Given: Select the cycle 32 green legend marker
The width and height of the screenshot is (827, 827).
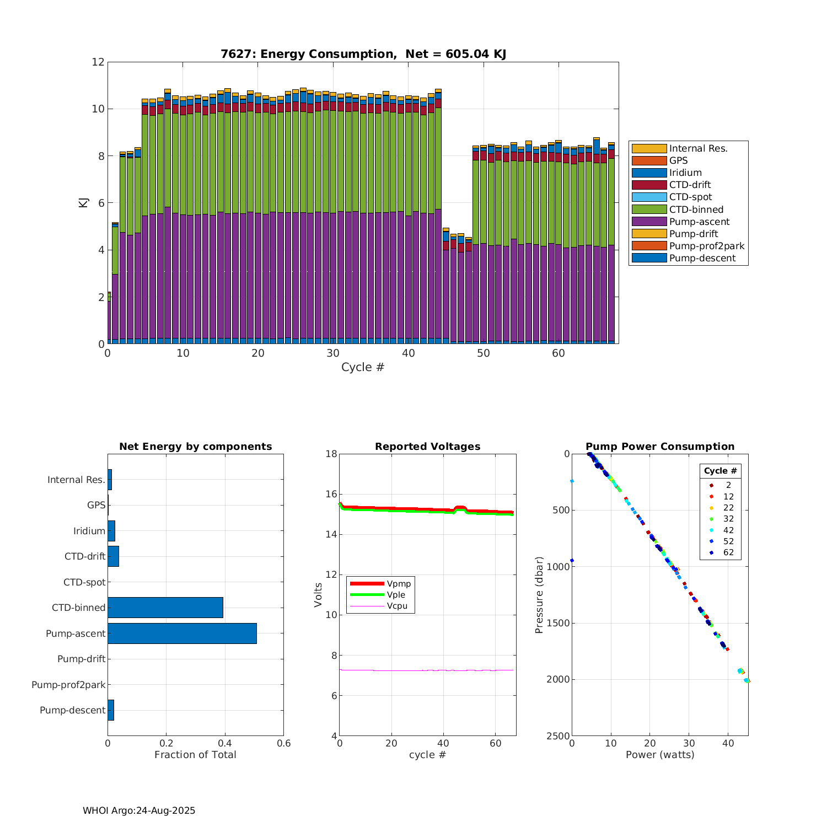Looking at the screenshot, I should [711, 519].
